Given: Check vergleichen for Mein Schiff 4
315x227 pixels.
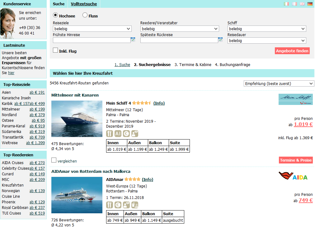Looking at the screenshot, I should (x=54, y=160).
